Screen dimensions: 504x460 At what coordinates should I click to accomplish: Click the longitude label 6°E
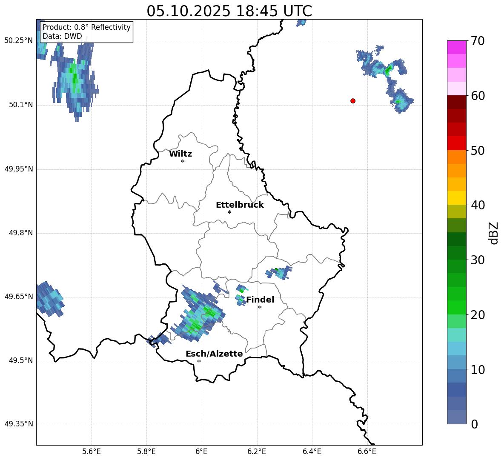pos(201,451)
